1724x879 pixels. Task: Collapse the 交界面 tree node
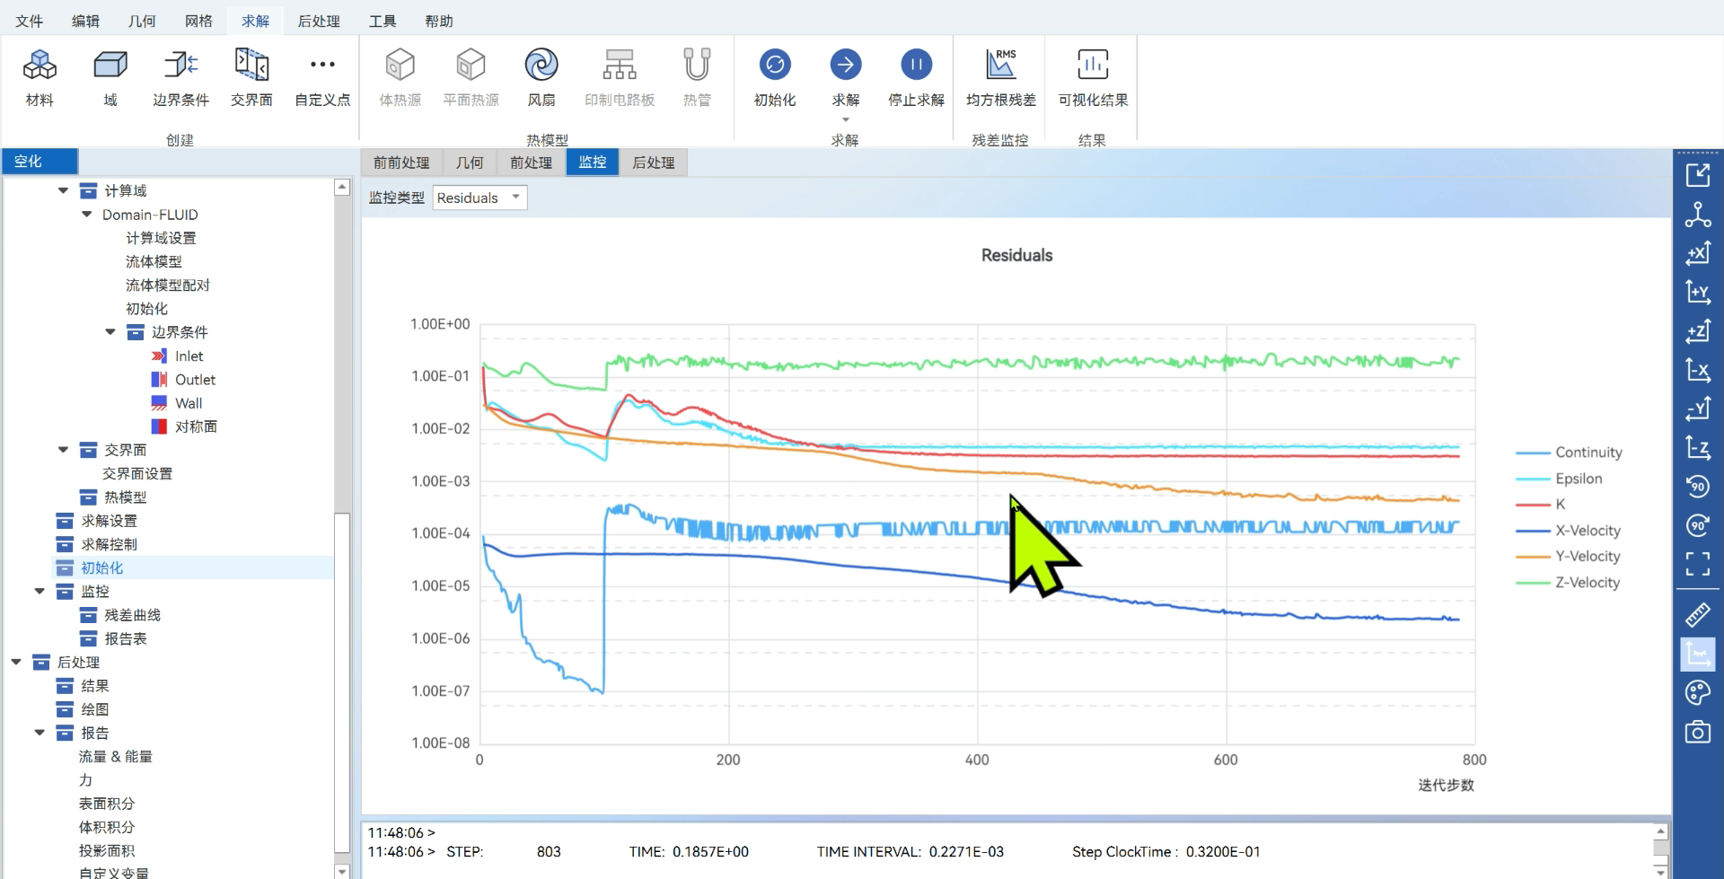63,450
